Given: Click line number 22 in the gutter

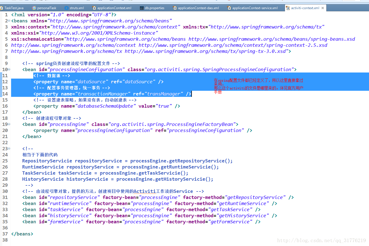Looking at the screenshot, I should tap(5, 143).
